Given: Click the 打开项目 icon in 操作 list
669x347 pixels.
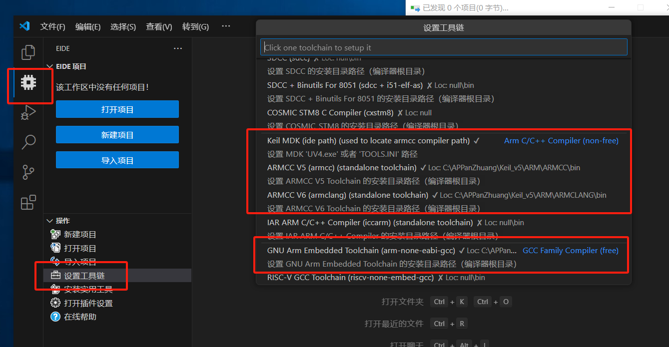Looking at the screenshot, I should pos(55,248).
